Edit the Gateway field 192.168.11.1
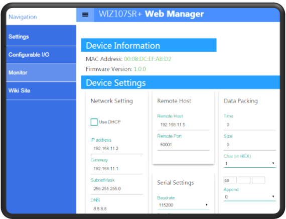The width and height of the screenshot is (286, 219). [117, 168]
